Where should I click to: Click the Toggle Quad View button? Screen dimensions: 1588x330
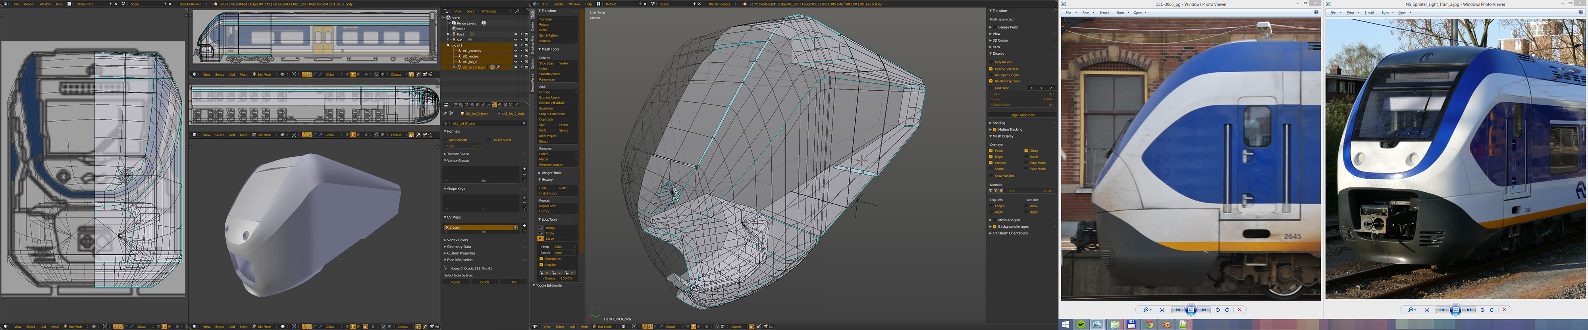tap(1022, 114)
